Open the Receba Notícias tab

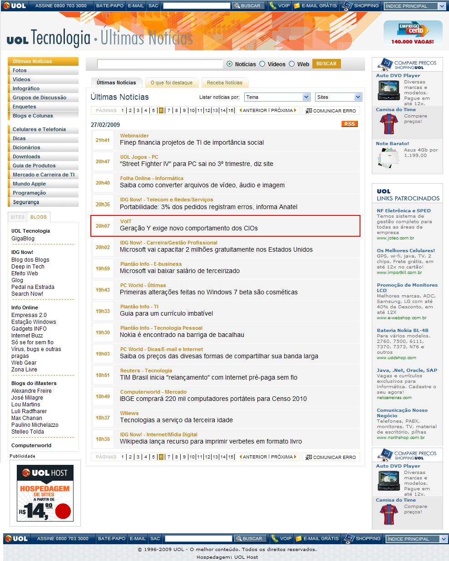pos(224,83)
